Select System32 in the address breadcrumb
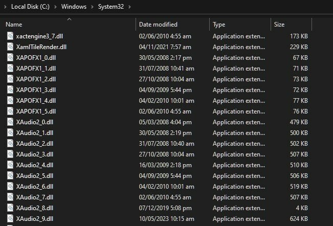The width and height of the screenshot is (333, 226). [x=111, y=7]
